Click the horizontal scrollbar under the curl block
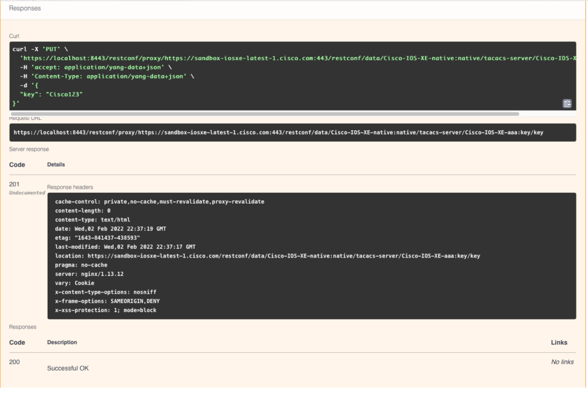Image resolution: width=588 pixels, height=398 pixels. point(265,114)
